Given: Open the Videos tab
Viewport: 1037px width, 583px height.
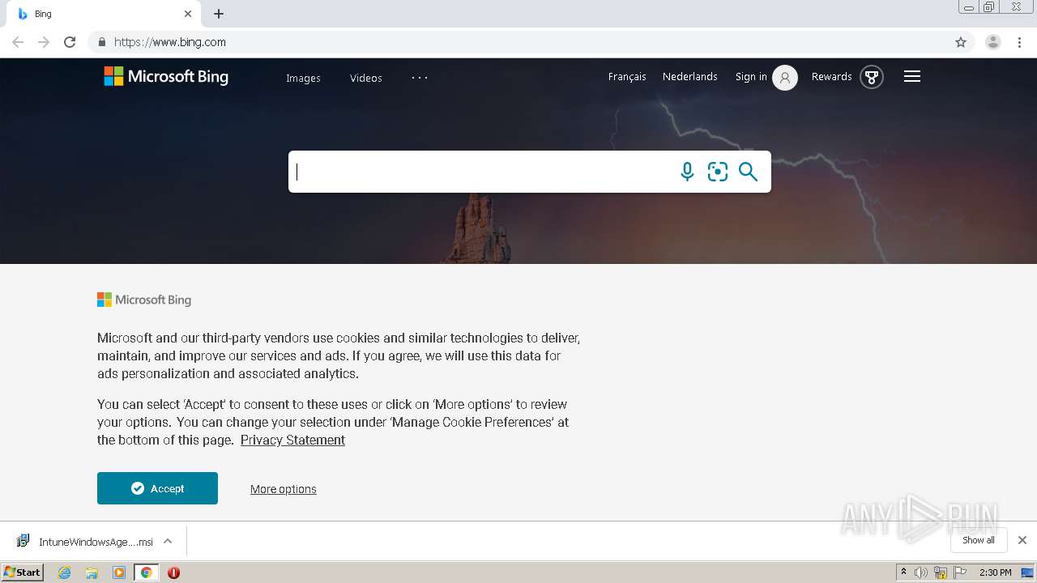Looking at the screenshot, I should [366, 78].
